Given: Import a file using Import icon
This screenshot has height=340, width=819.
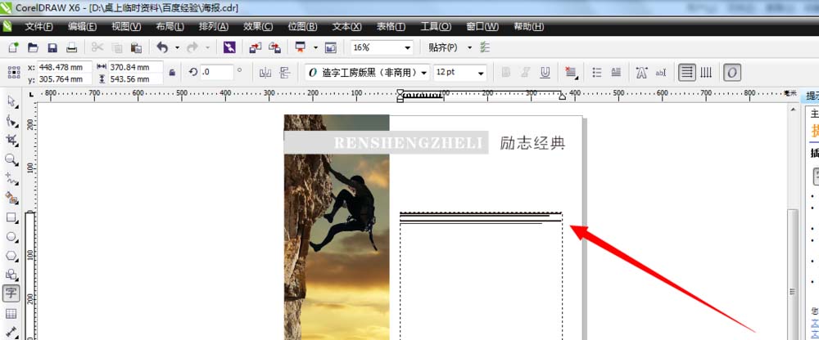Looking at the screenshot, I should click(256, 47).
